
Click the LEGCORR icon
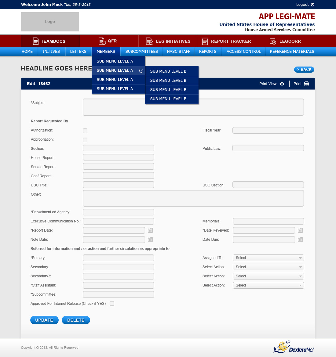273,41
